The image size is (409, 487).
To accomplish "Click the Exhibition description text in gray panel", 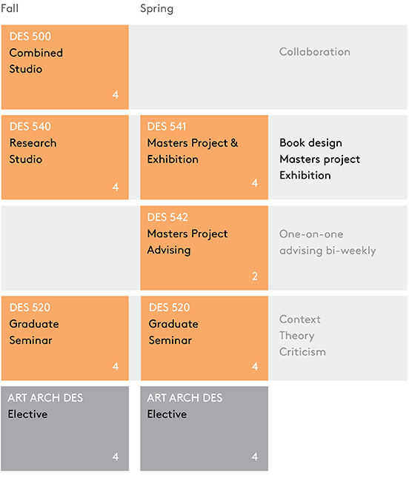I will click(305, 176).
